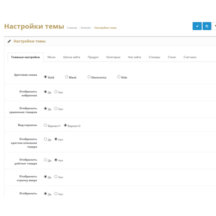Screen dimensions: 216x216
Task: Disable Отображать стрелку вверх by selecting Нет
Action: [x=56, y=177]
